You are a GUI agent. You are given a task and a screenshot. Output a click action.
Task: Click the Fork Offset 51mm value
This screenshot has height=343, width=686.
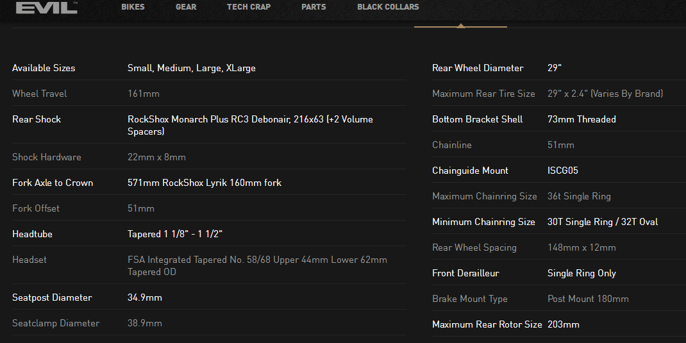141,208
